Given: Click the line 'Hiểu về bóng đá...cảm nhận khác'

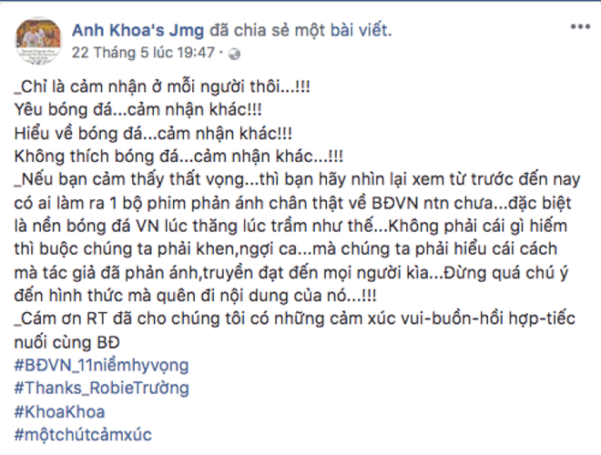Looking at the screenshot, I should point(153,133).
